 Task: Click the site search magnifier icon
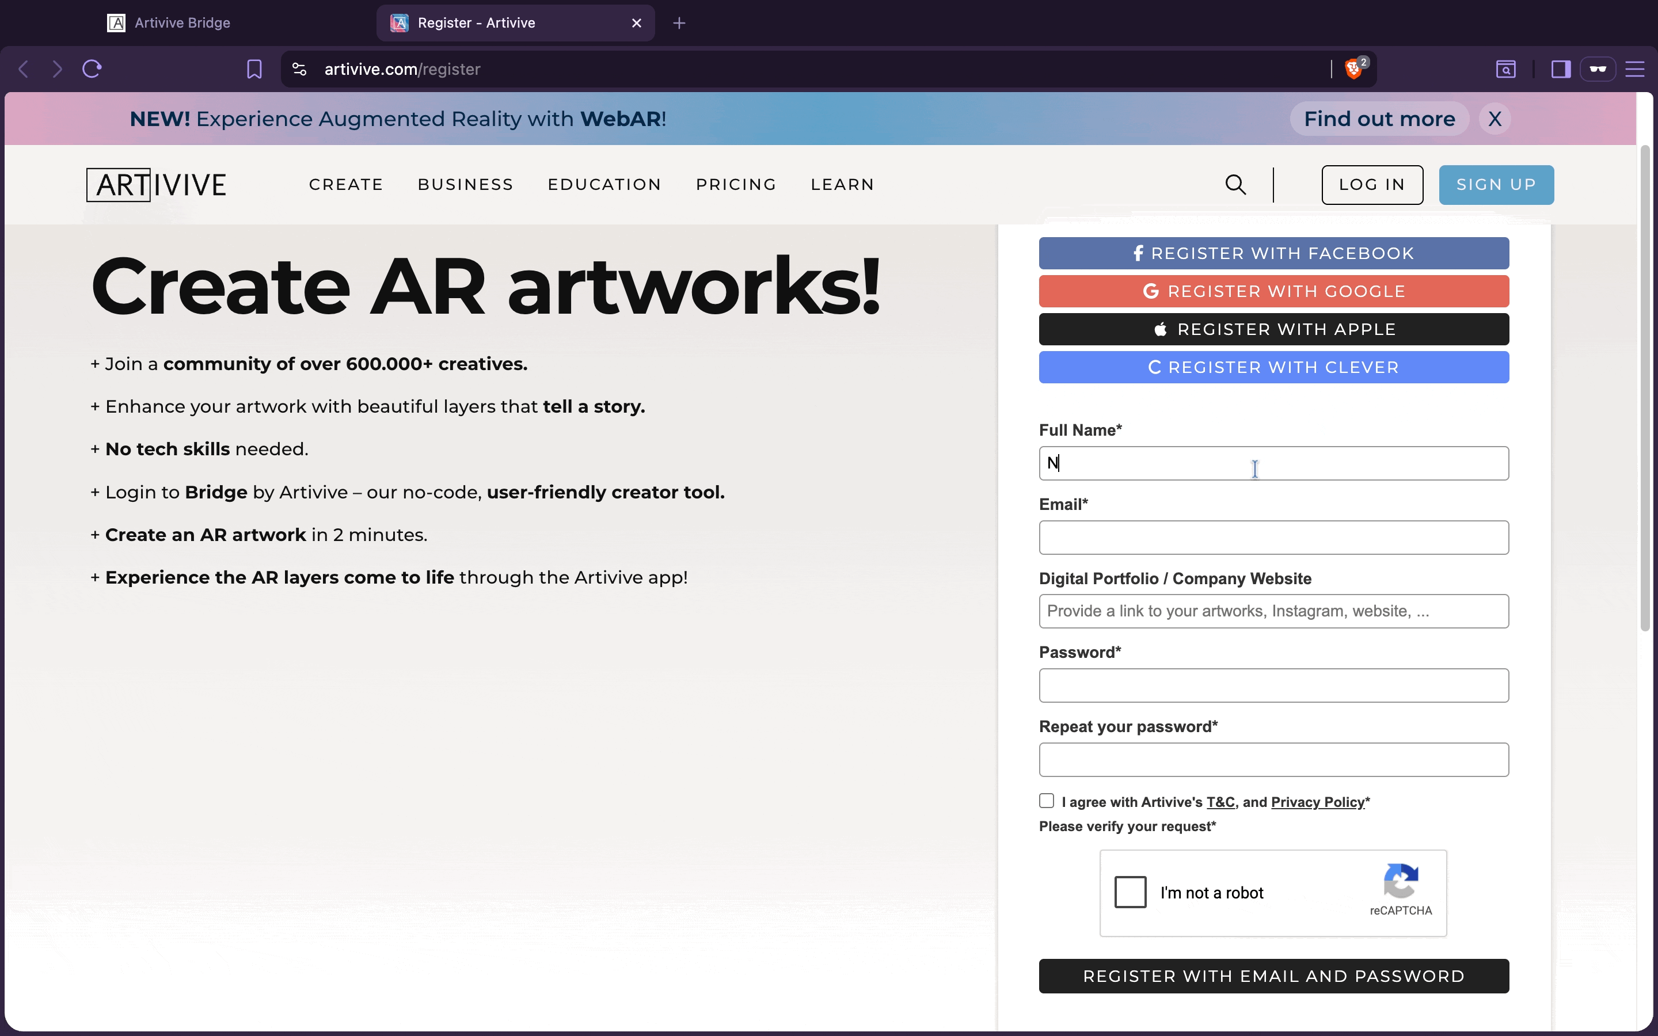tap(1235, 184)
